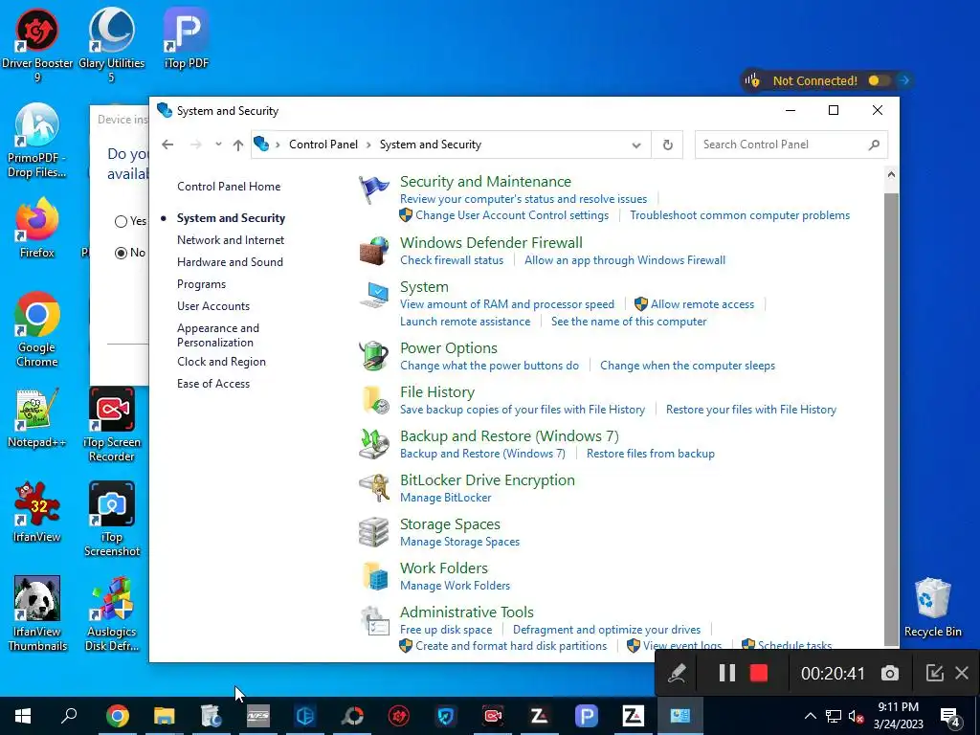Click the Control Panel scrollbar thumb
980x735 pixels.
[x=891, y=419]
